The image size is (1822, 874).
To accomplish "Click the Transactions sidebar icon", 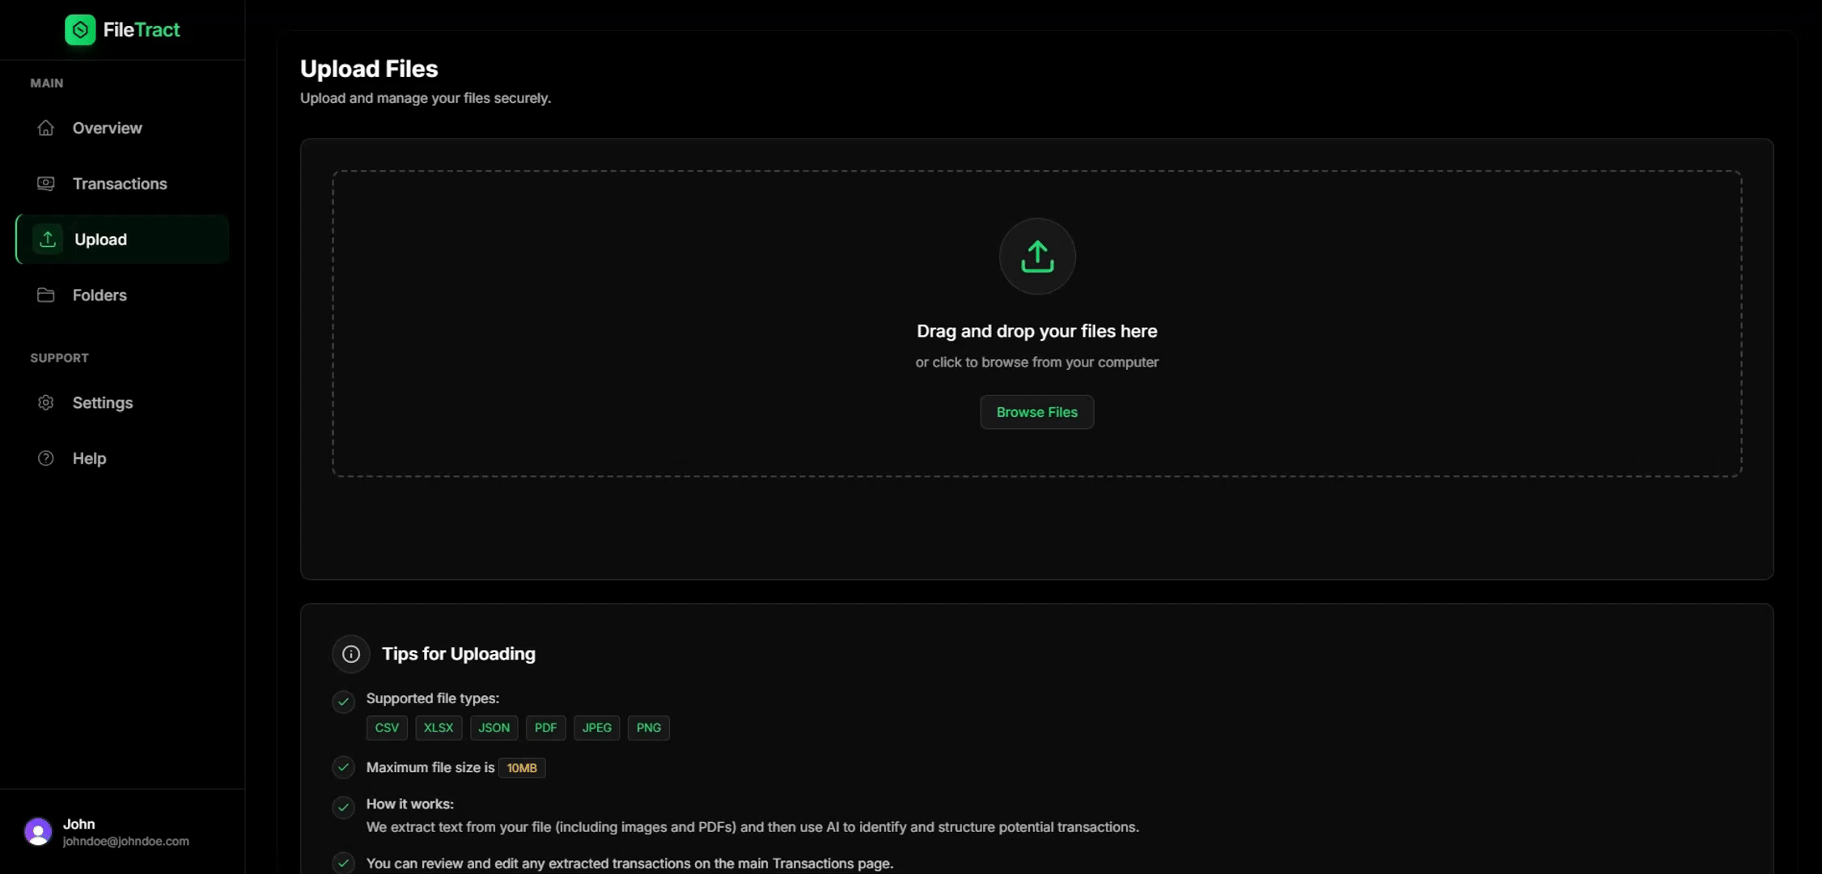I will coord(46,184).
